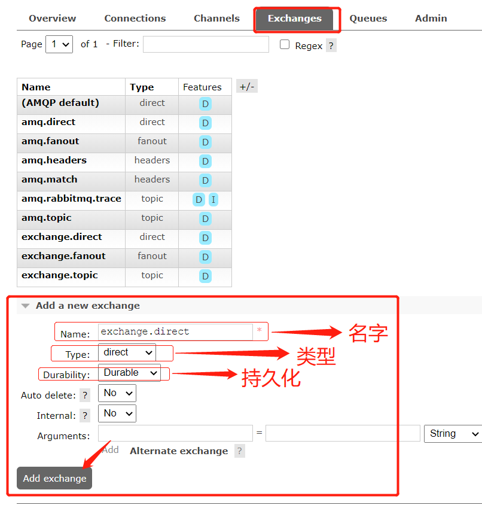Viewport: 482px width, 505px height.
Task: Click the D badge for amq.direct
Action: tap(205, 123)
